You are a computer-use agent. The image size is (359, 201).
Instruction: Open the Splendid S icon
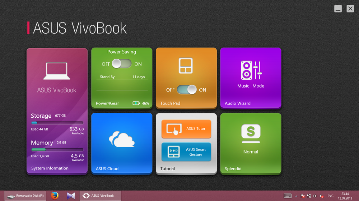[251, 133]
